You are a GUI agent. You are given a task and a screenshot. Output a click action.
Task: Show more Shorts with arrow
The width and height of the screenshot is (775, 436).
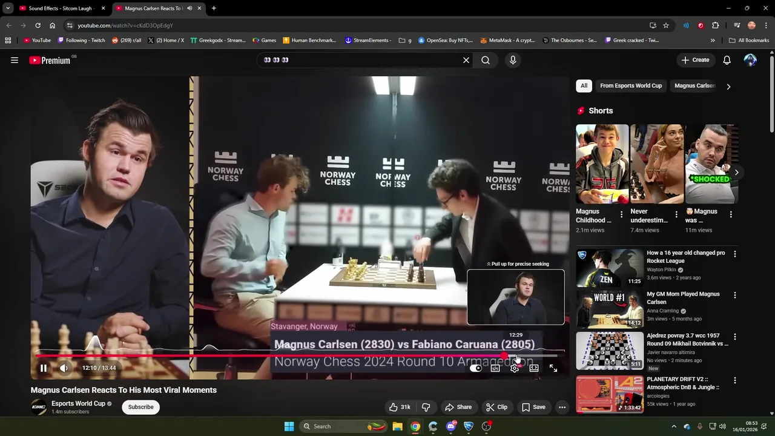[x=736, y=173]
